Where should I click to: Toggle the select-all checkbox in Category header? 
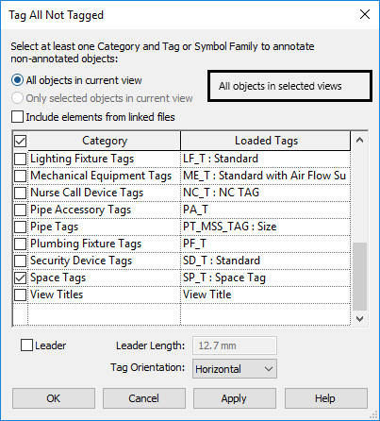21,141
